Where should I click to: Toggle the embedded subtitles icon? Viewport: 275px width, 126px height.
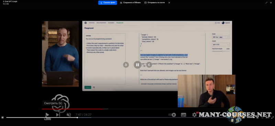point(184,115)
